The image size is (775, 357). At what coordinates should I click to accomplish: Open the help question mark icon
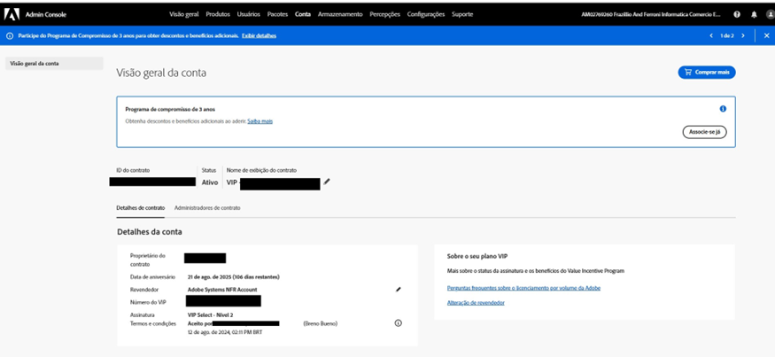tap(737, 14)
